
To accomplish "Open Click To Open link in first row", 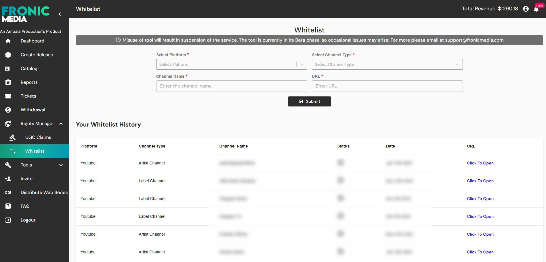I will click(x=480, y=163).
